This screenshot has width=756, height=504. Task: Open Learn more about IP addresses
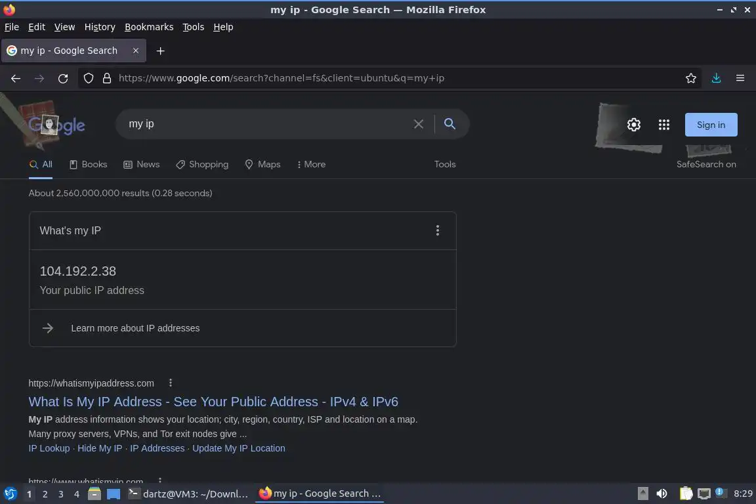pyautogui.click(x=135, y=328)
